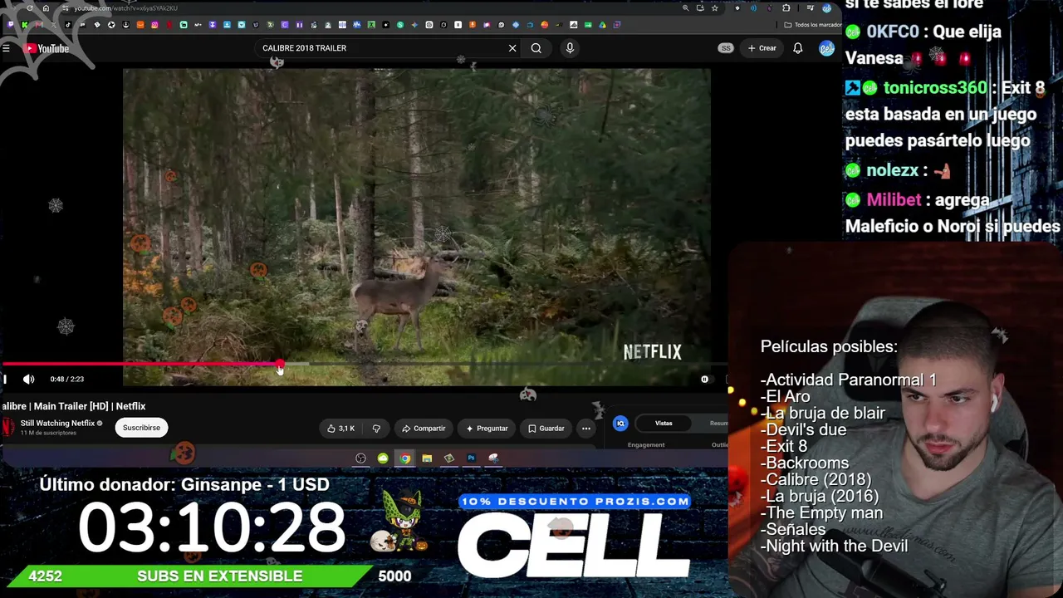Viewport: 1063px width, 598px height.
Task: Open the YouTube guide hamburger menu
Action: click(x=6, y=48)
